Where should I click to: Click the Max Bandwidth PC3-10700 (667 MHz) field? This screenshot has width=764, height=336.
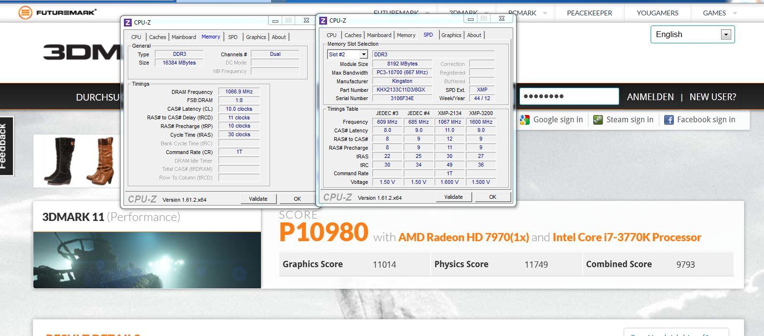pos(402,72)
